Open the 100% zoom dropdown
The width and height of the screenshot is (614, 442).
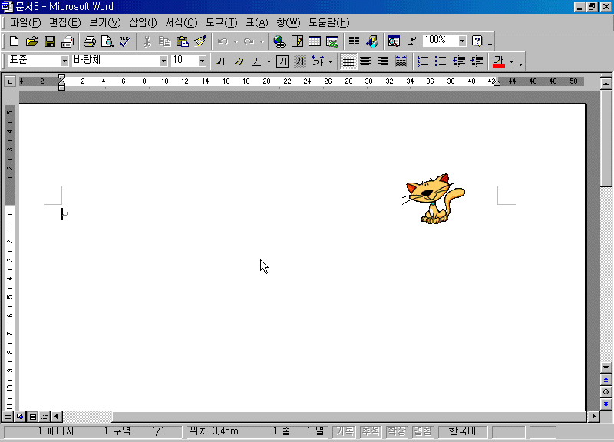pos(463,41)
